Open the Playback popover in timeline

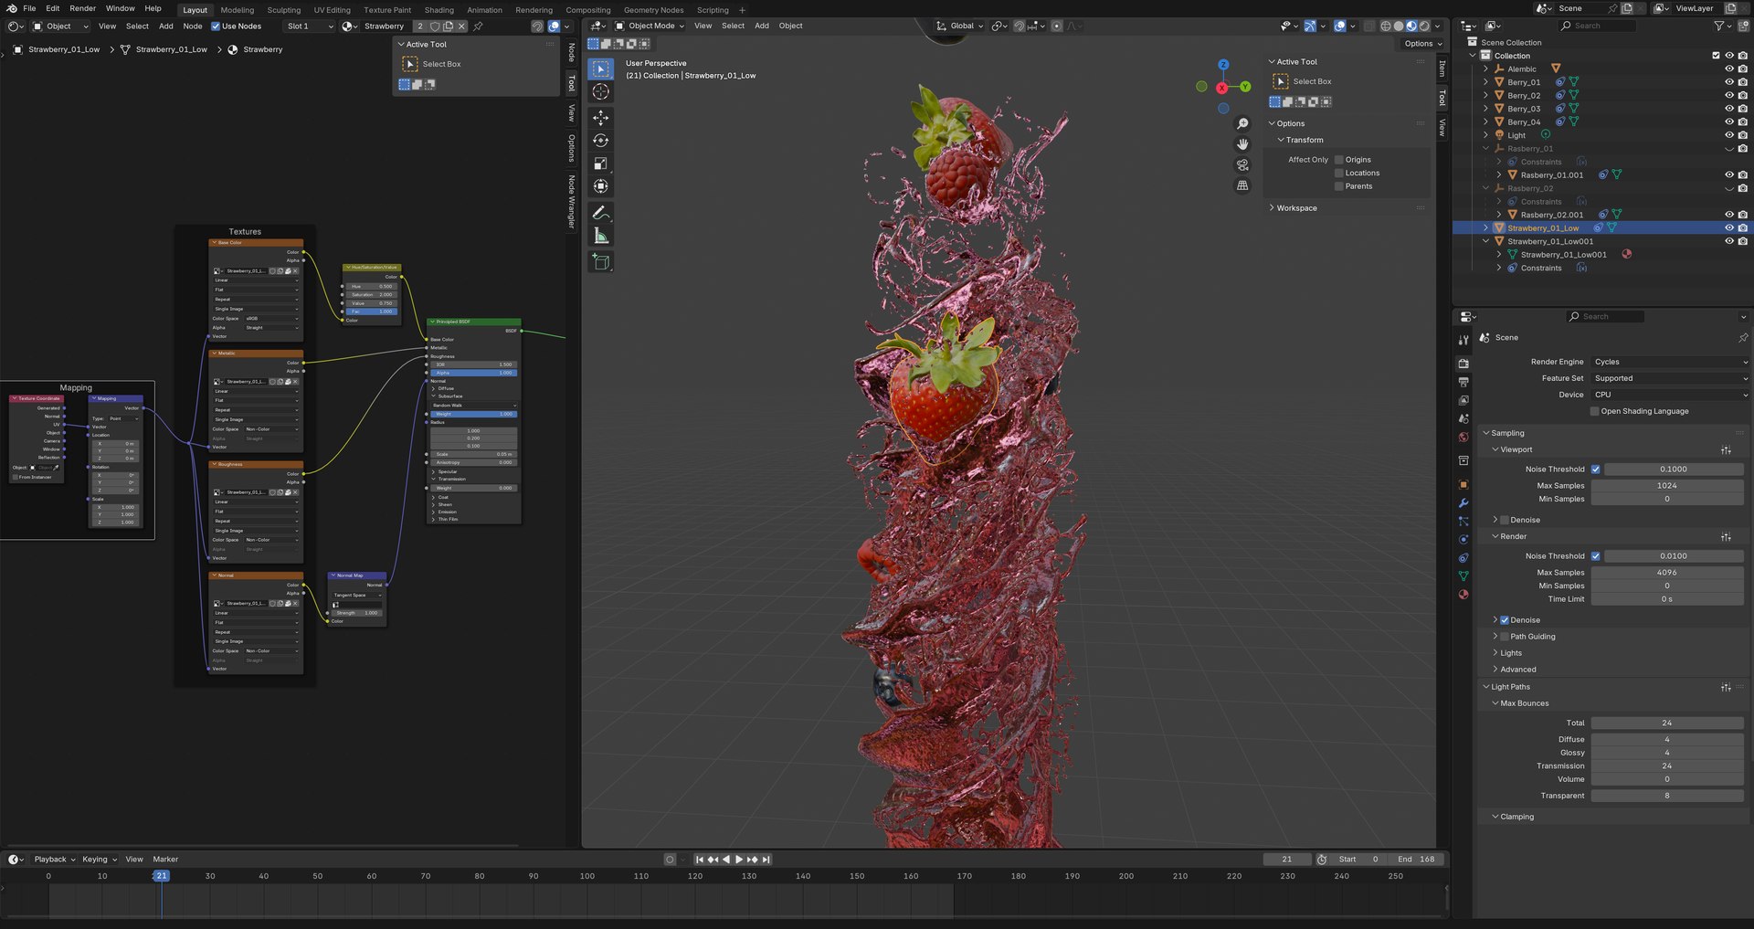pyautogui.click(x=55, y=860)
